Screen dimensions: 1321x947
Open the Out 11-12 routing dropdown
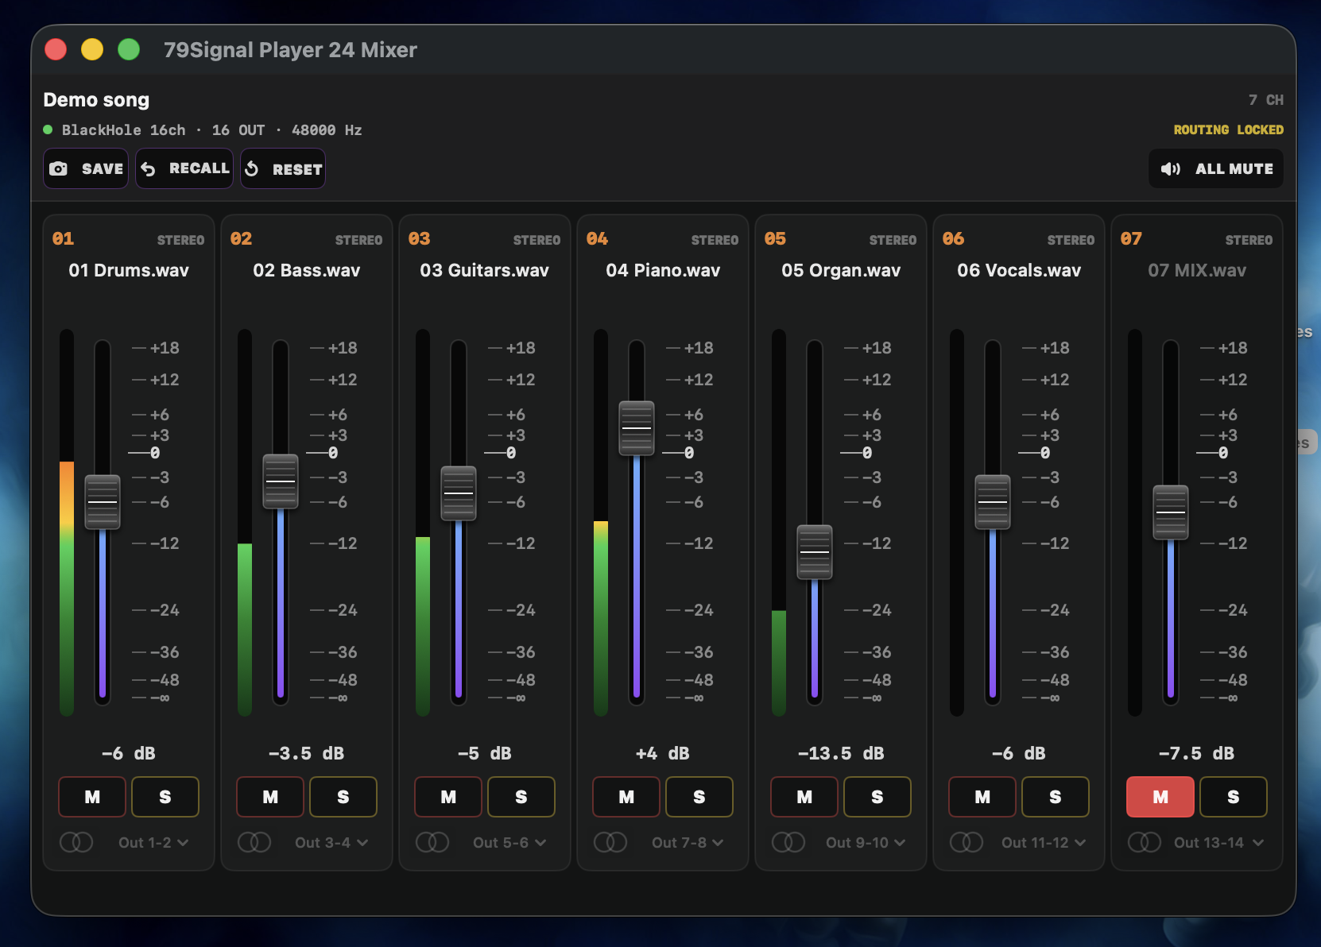(1044, 842)
